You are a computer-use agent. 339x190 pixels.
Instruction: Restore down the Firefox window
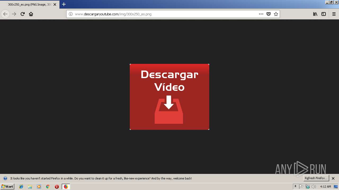[331, 2]
